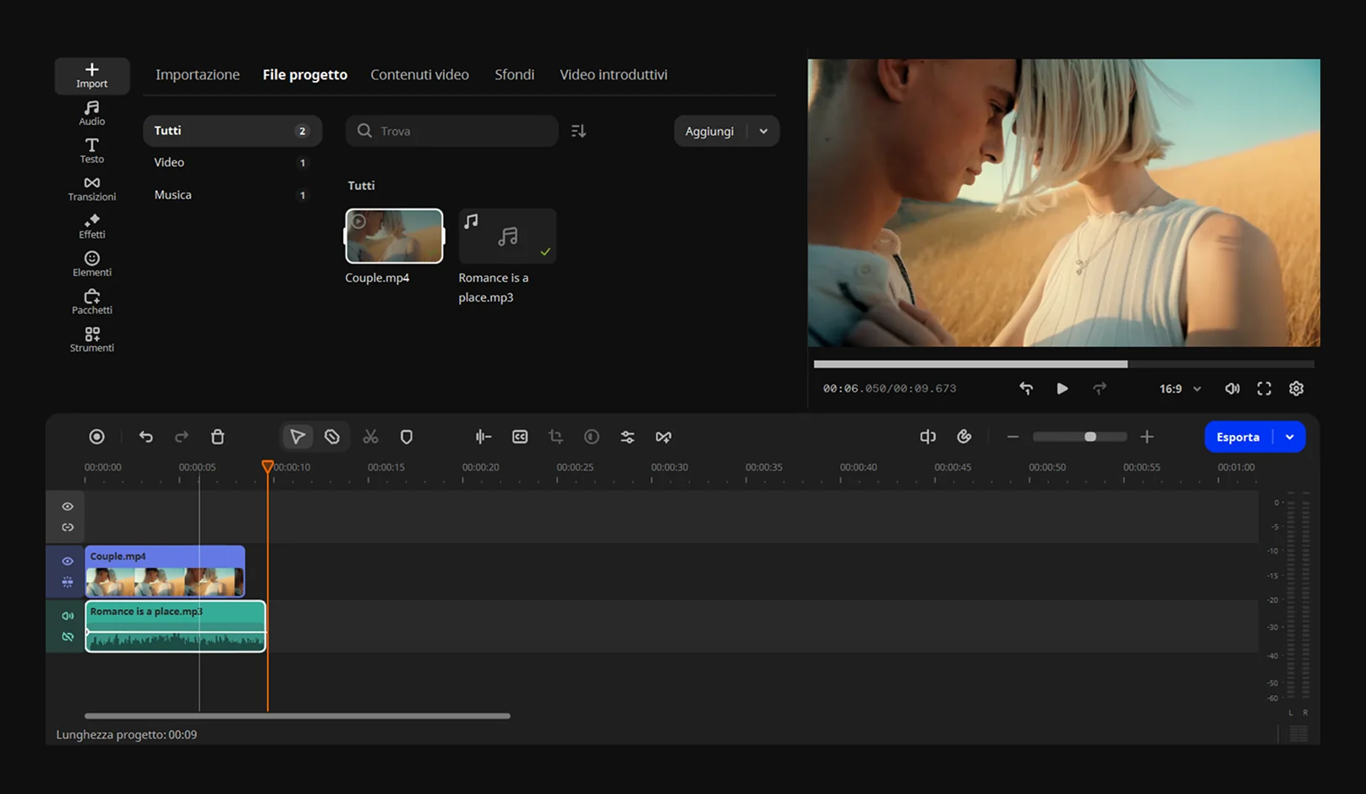Switch to the Sfondi tab
Image resolution: width=1366 pixels, height=794 pixels.
(514, 74)
